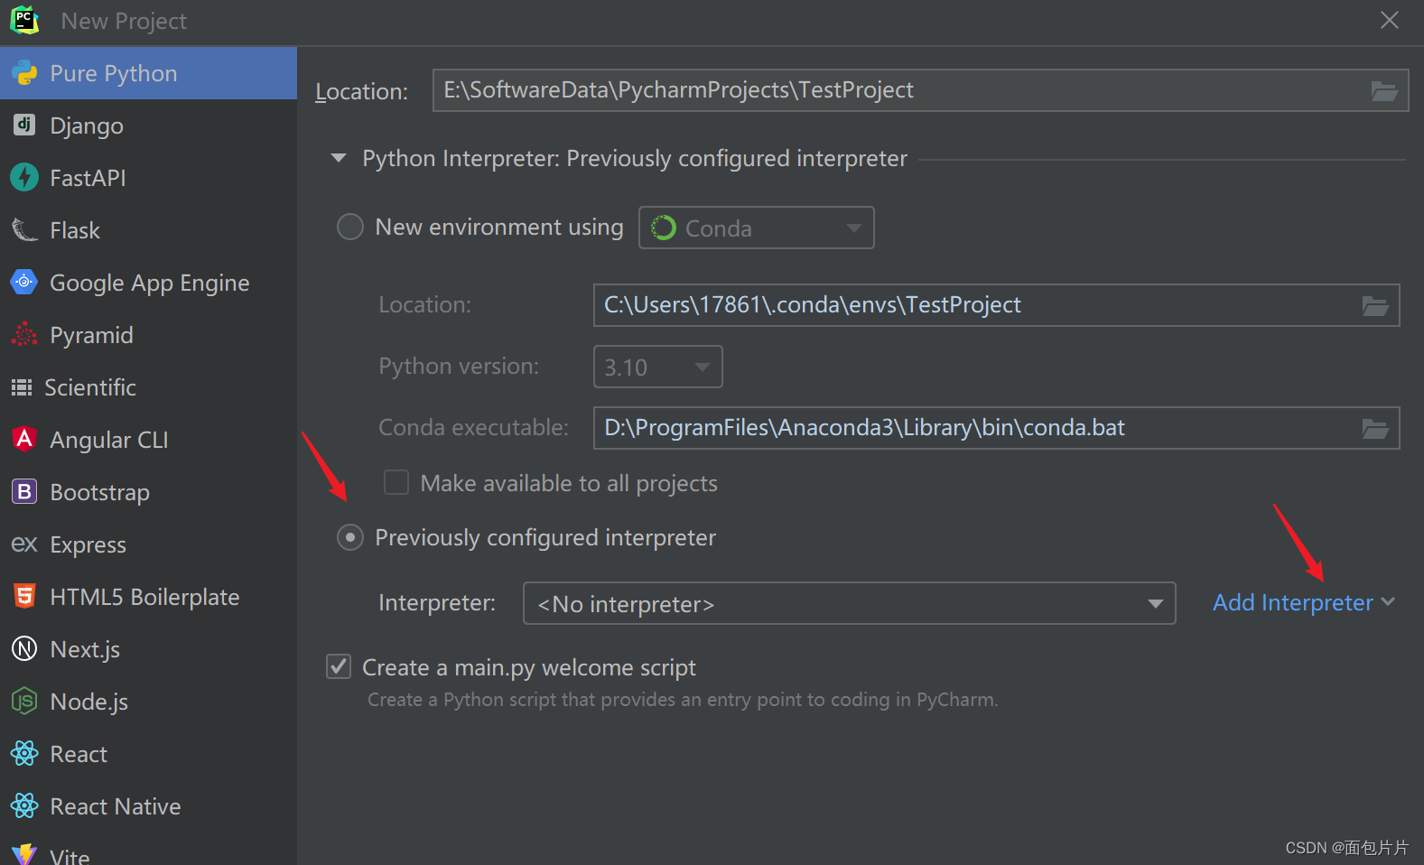This screenshot has width=1424, height=865.
Task: Click Express list label
Action: coord(88,544)
